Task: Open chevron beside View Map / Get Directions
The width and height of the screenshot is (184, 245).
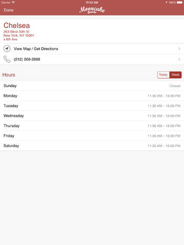Action: [x=179, y=49]
